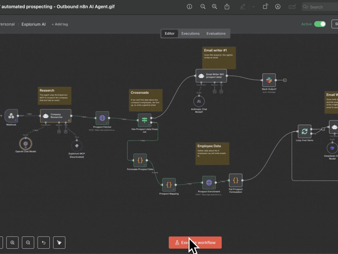Select the Full Prospect Formulation node

click(236, 181)
